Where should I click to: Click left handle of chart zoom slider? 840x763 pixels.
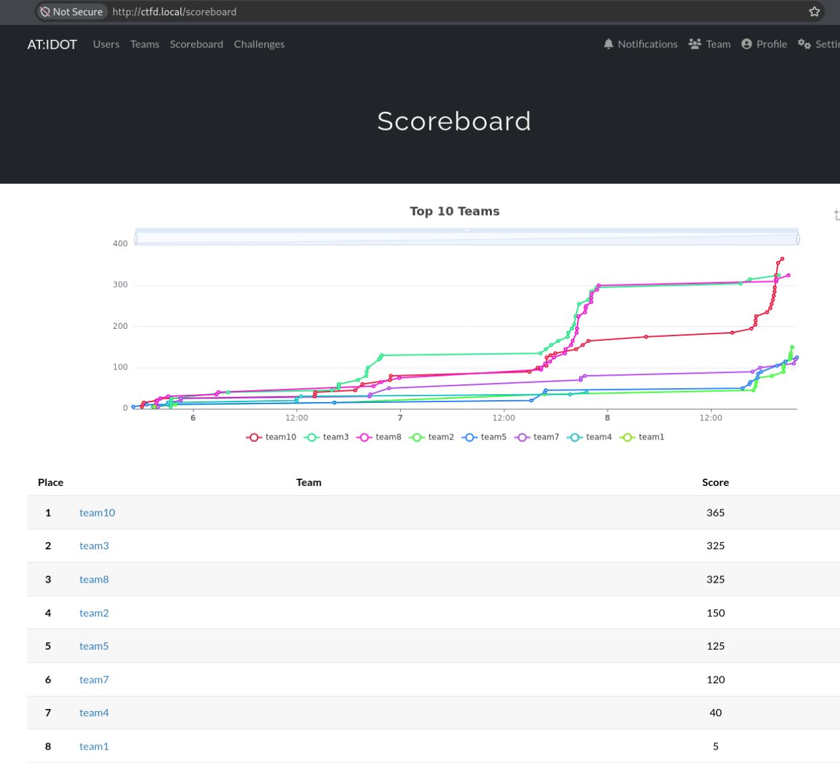136,238
